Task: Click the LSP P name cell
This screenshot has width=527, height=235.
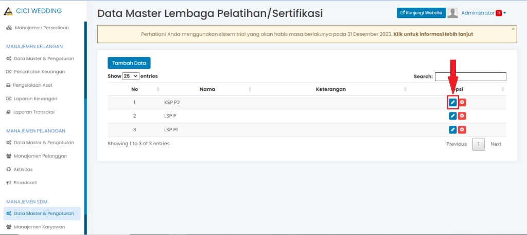Action: pos(170,116)
